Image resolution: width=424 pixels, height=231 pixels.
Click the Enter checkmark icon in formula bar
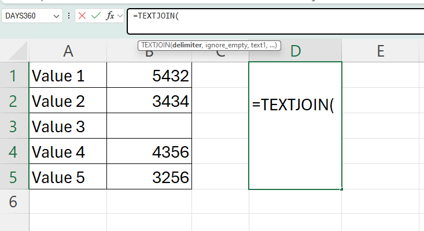[96, 16]
